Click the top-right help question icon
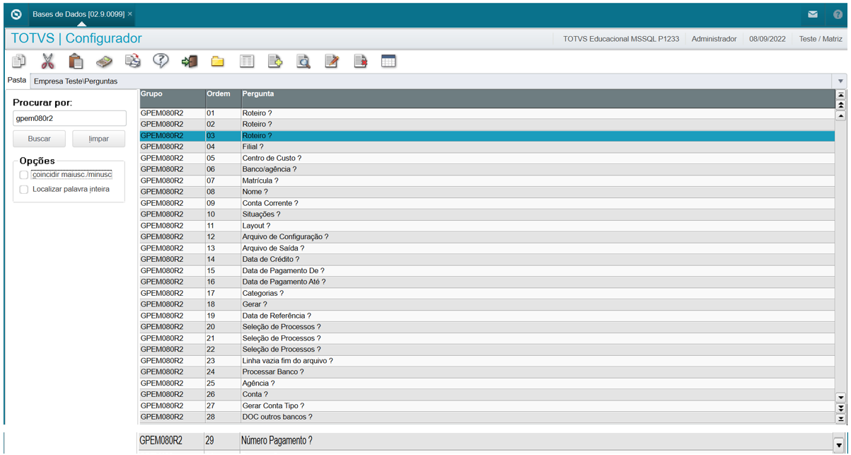This screenshot has height=455, width=851. tap(838, 14)
